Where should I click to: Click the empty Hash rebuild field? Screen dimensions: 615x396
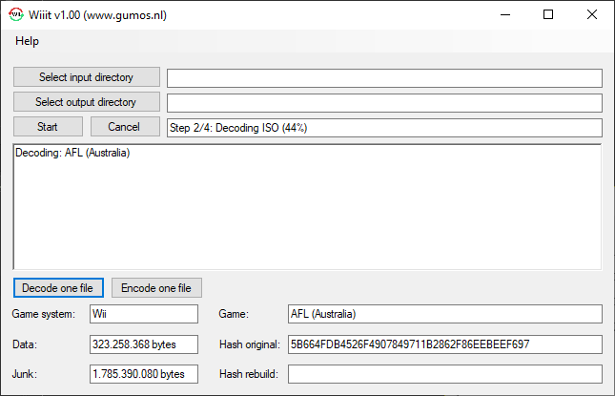coord(444,373)
